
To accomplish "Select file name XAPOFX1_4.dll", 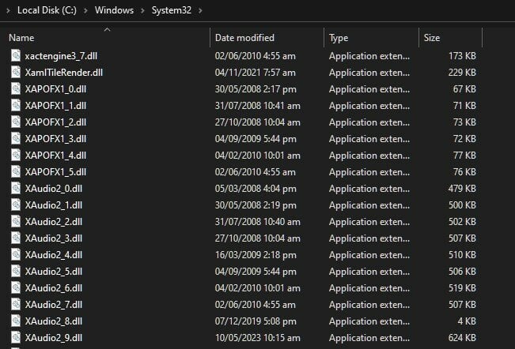I will (x=55, y=155).
